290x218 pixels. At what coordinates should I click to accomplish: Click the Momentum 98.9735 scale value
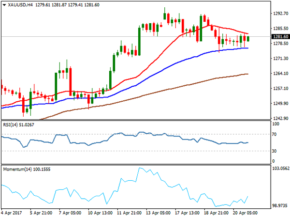tap(281, 205)
